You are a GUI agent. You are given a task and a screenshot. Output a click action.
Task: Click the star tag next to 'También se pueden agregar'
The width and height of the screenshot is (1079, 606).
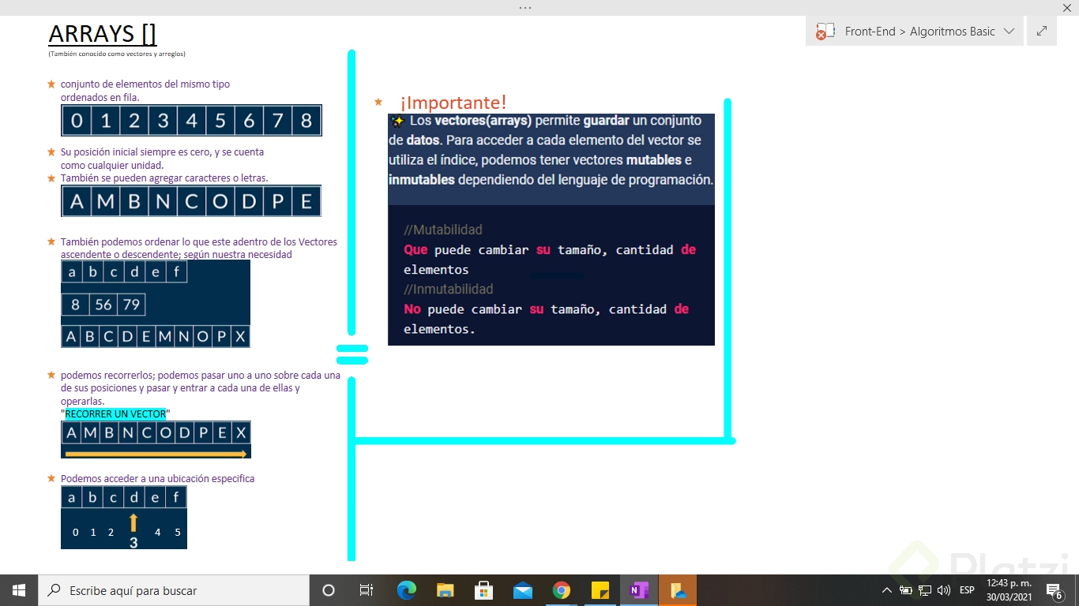pos(51,178)
